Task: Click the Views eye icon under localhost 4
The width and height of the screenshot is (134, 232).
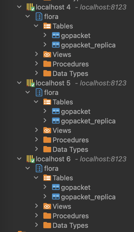Action: coord(47,55)
